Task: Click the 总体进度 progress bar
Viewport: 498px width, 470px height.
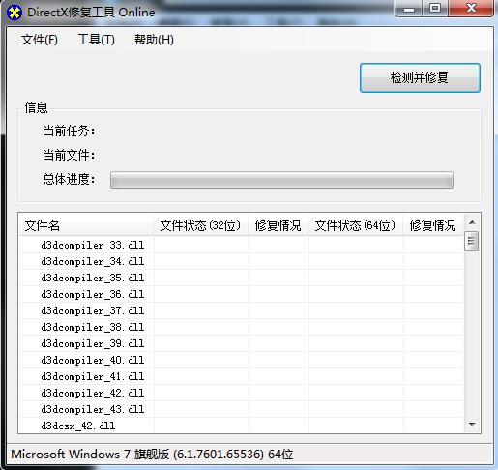Action: [281, 180]
